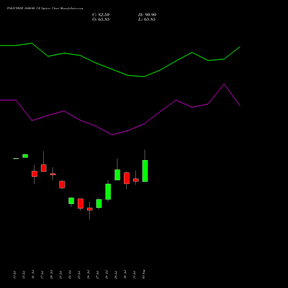Click the flat dash candle for 14 Jul
288x288 pixels.
(16, 158)
